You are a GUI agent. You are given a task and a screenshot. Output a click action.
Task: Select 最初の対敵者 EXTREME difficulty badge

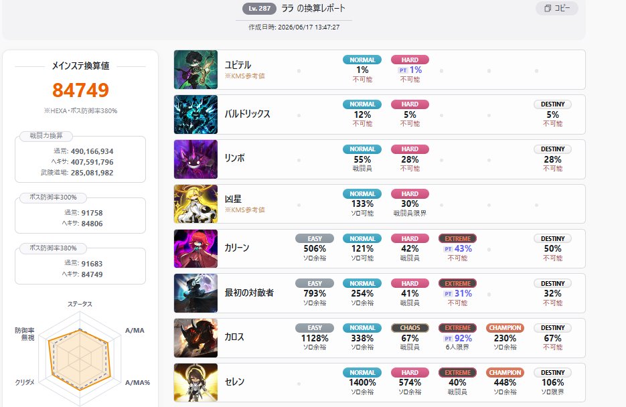coord(457,283)
